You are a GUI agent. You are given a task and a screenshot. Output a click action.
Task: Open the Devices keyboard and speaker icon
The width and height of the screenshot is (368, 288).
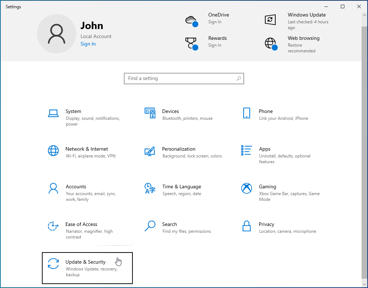click(150, 113)
